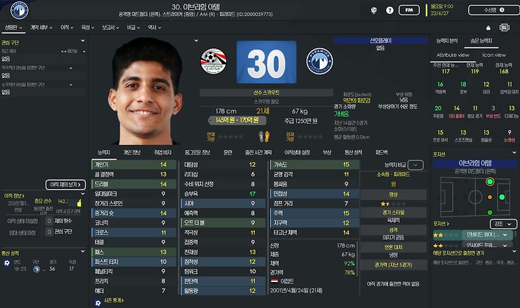
Task: Switch hidden attributes to Attribute view
Action: [452, 55]
